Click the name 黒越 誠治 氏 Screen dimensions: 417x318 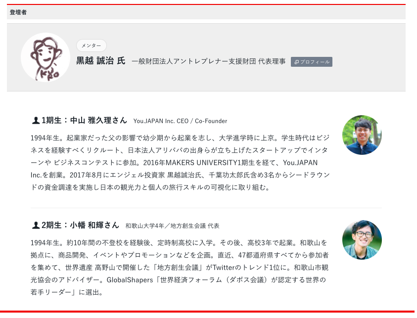[100, 61]
